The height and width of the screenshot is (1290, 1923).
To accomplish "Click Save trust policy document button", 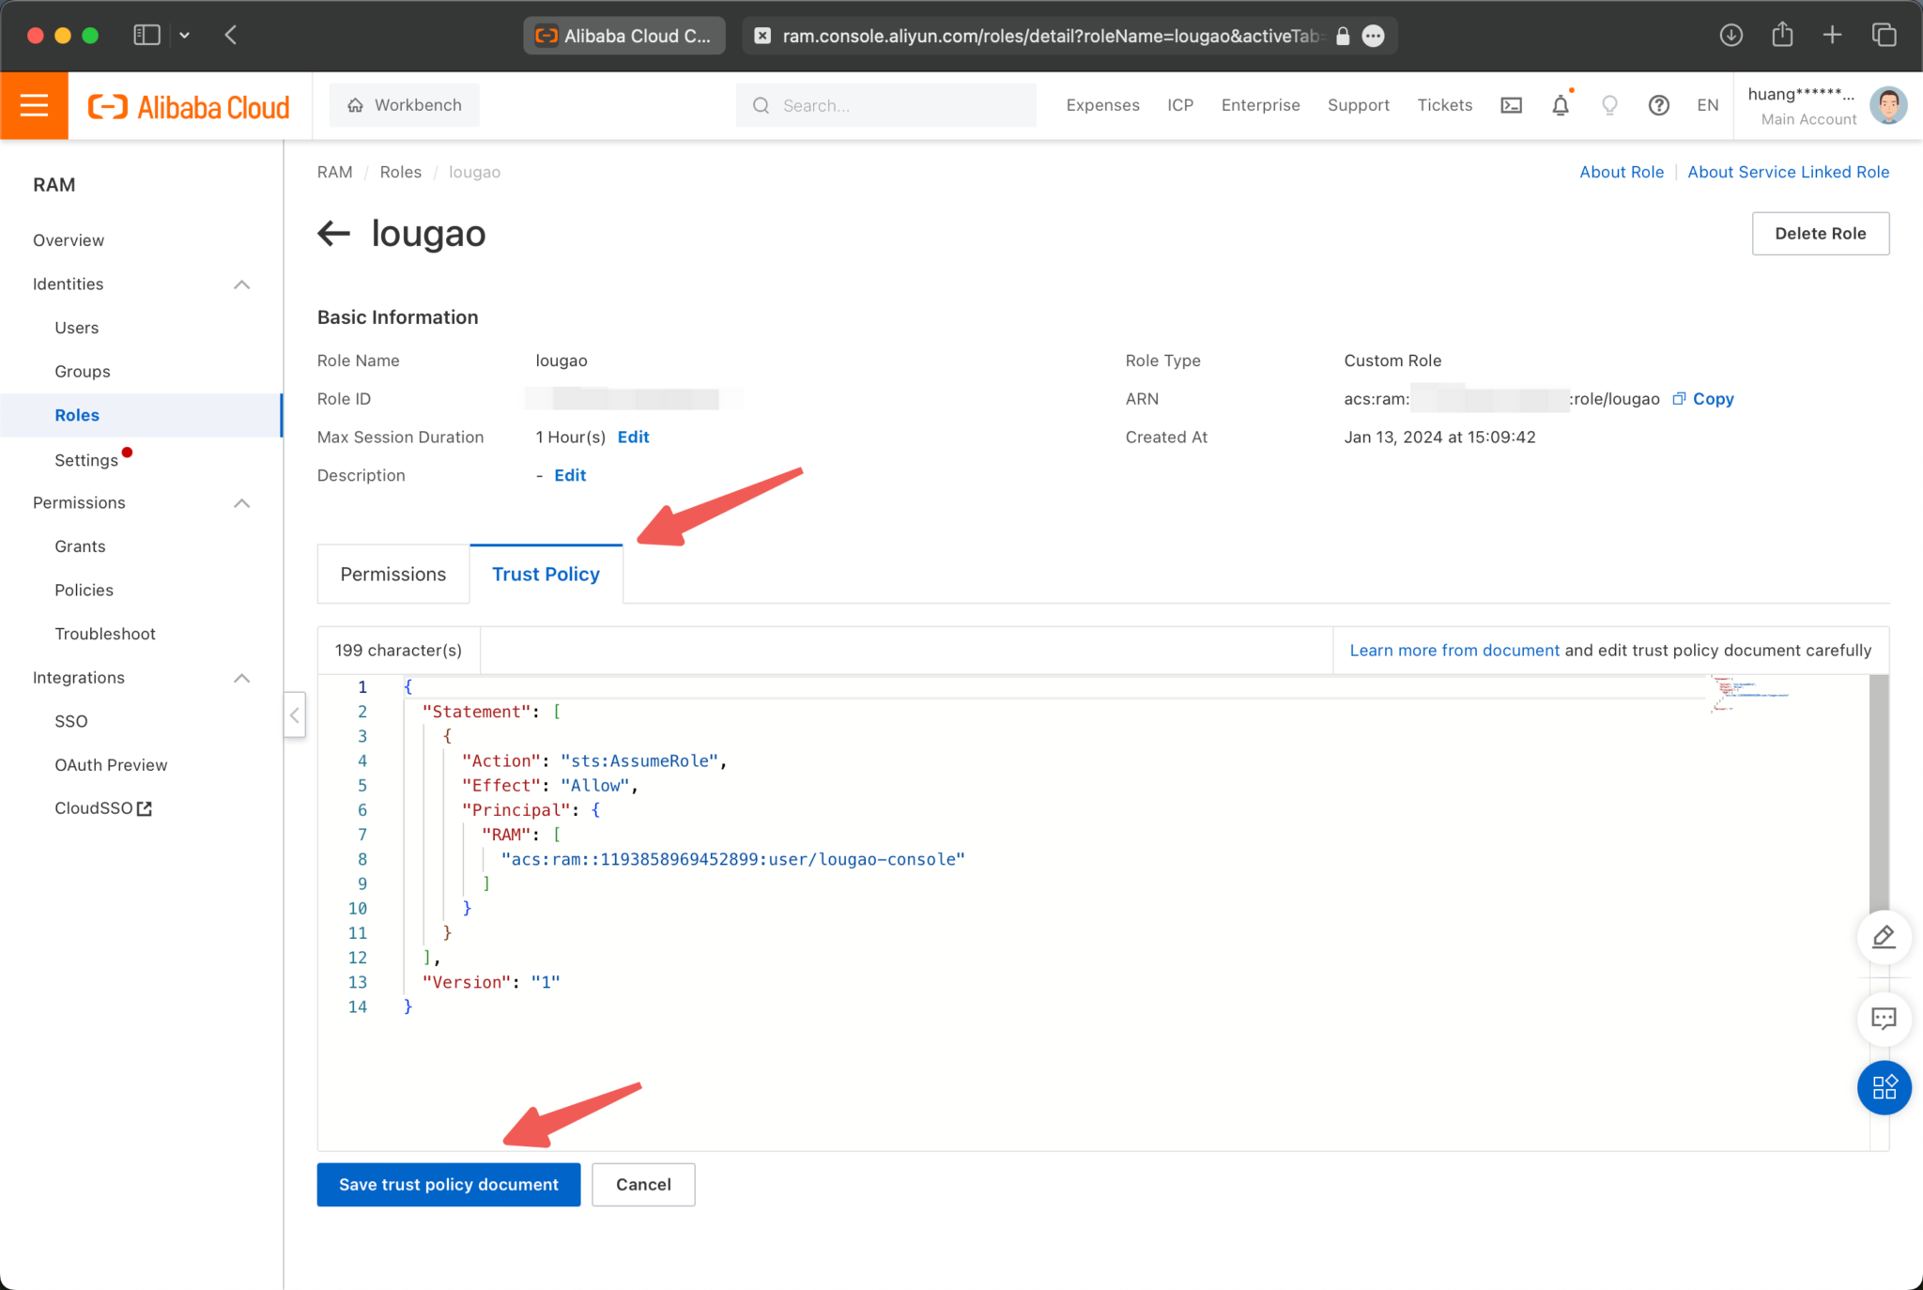I will click(448, 1185).
